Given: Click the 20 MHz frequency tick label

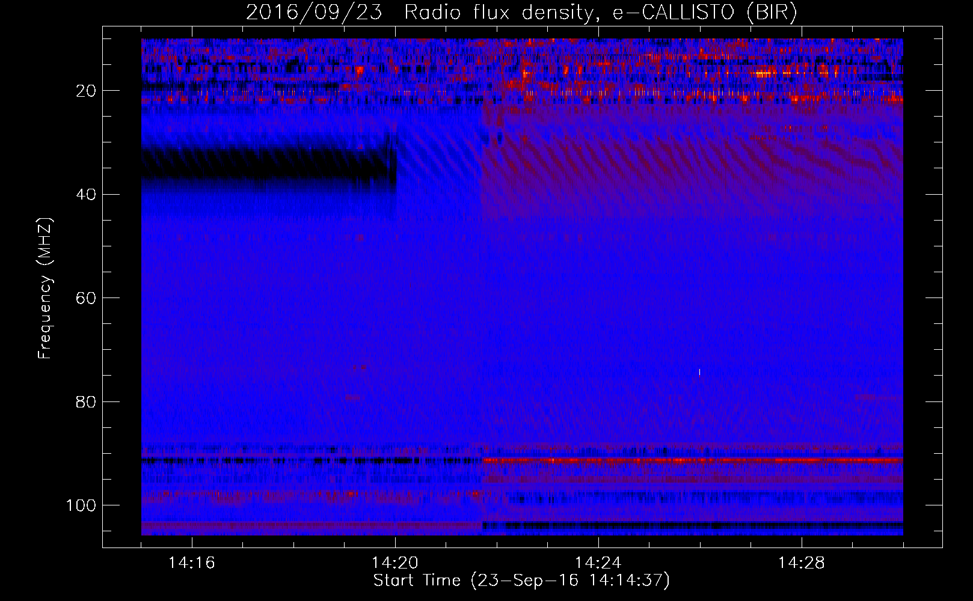Looking at the screenshot, I should [86, 91].
